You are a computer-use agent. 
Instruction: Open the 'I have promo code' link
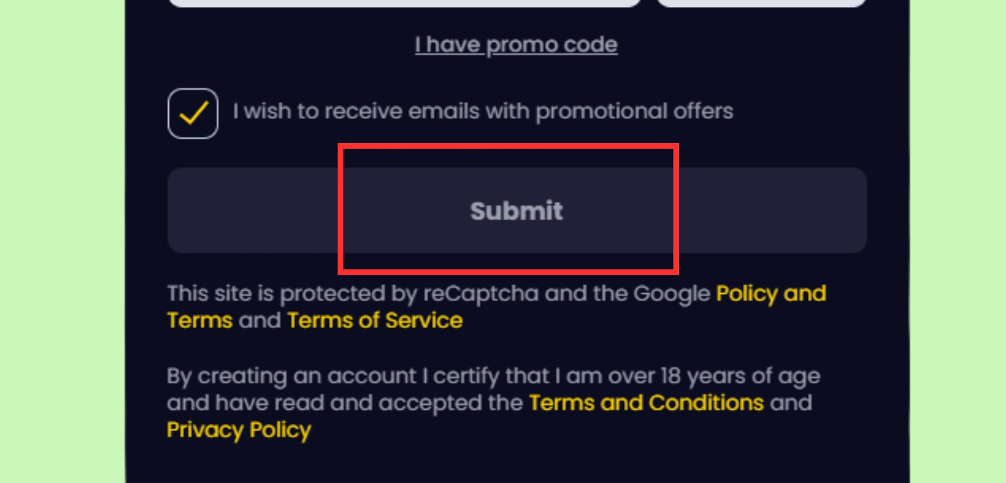(x=516, y=45)
